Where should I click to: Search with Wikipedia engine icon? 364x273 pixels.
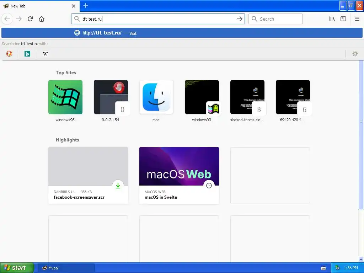(x=45, y=54)
